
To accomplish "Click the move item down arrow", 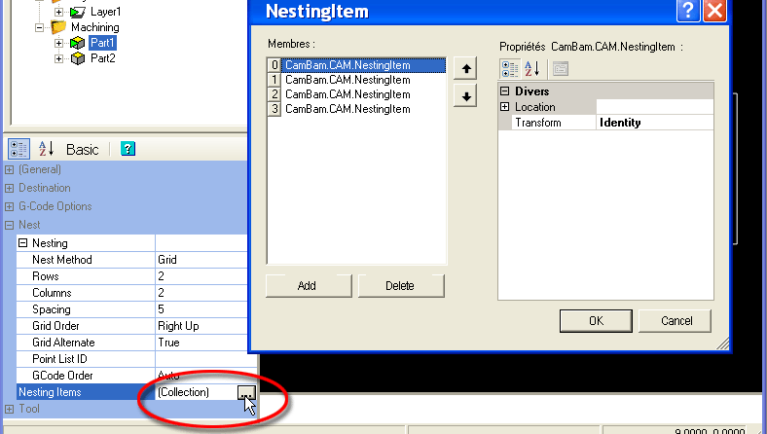I will pyautogui.click(x=467, y=95).
